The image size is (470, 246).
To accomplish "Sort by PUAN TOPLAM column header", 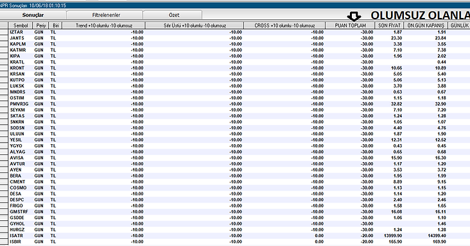I will [x=350, y=26].
